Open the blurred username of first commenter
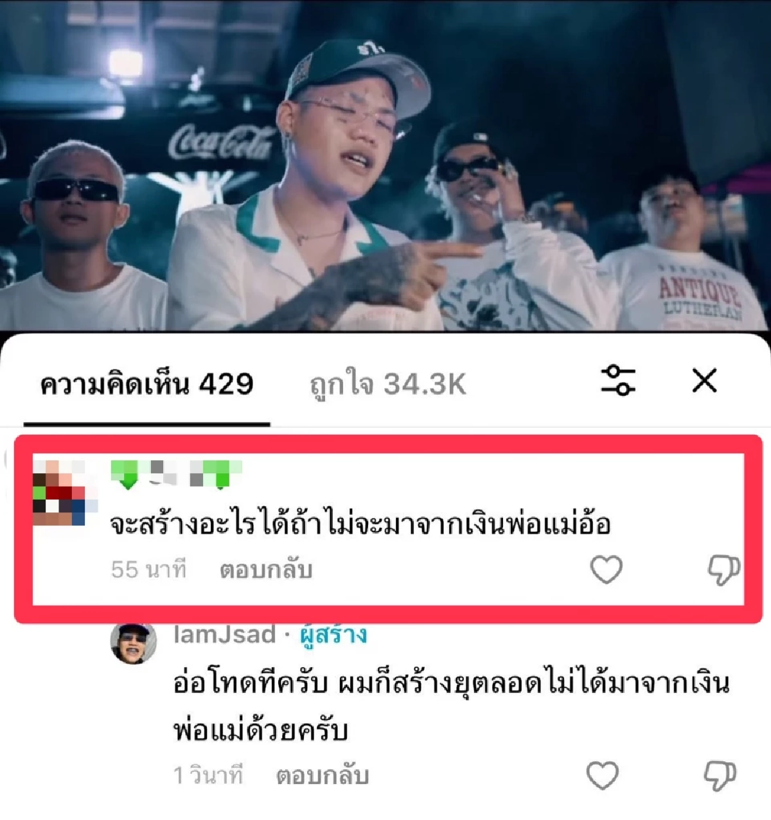Screen dimensions: 771x820 tap(176, 474)
